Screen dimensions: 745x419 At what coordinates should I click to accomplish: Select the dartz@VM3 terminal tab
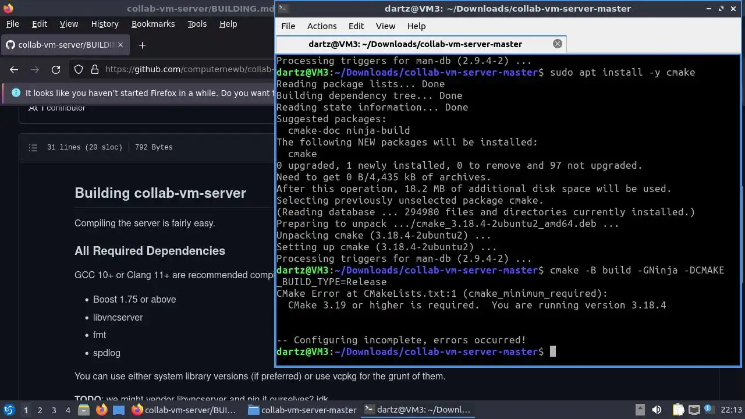(x=420, y=44)
